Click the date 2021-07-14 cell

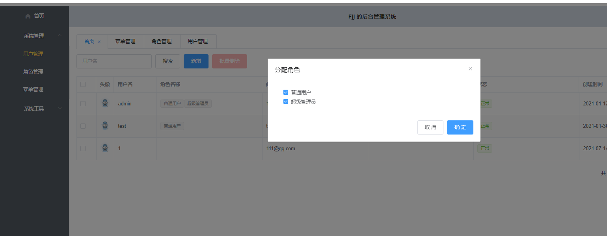pos(595,149)
